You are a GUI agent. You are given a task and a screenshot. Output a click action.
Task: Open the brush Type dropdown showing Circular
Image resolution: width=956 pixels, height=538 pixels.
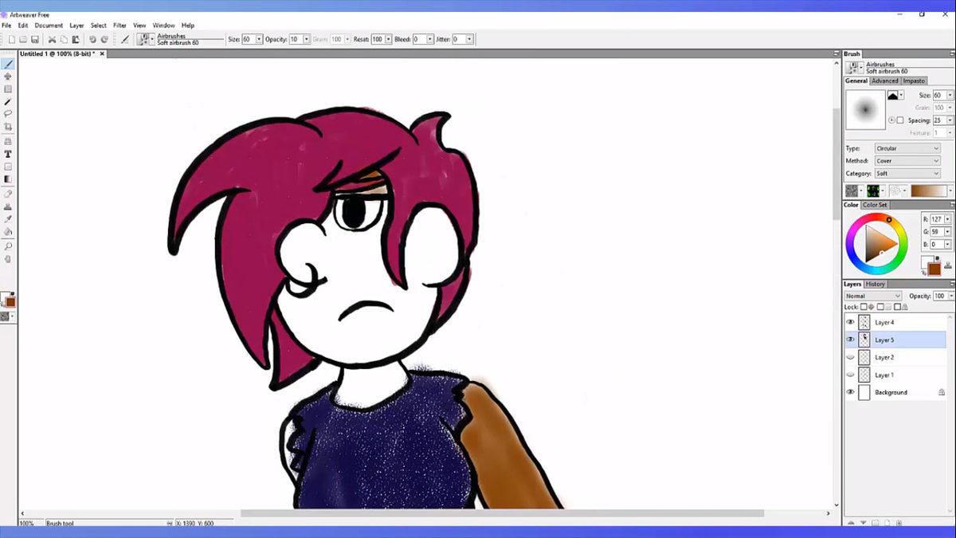[x=907, y=148]
